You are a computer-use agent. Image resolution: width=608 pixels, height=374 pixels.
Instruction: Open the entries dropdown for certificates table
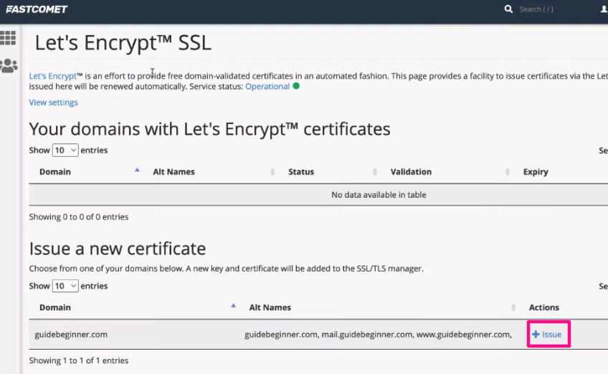pos(65,150)
